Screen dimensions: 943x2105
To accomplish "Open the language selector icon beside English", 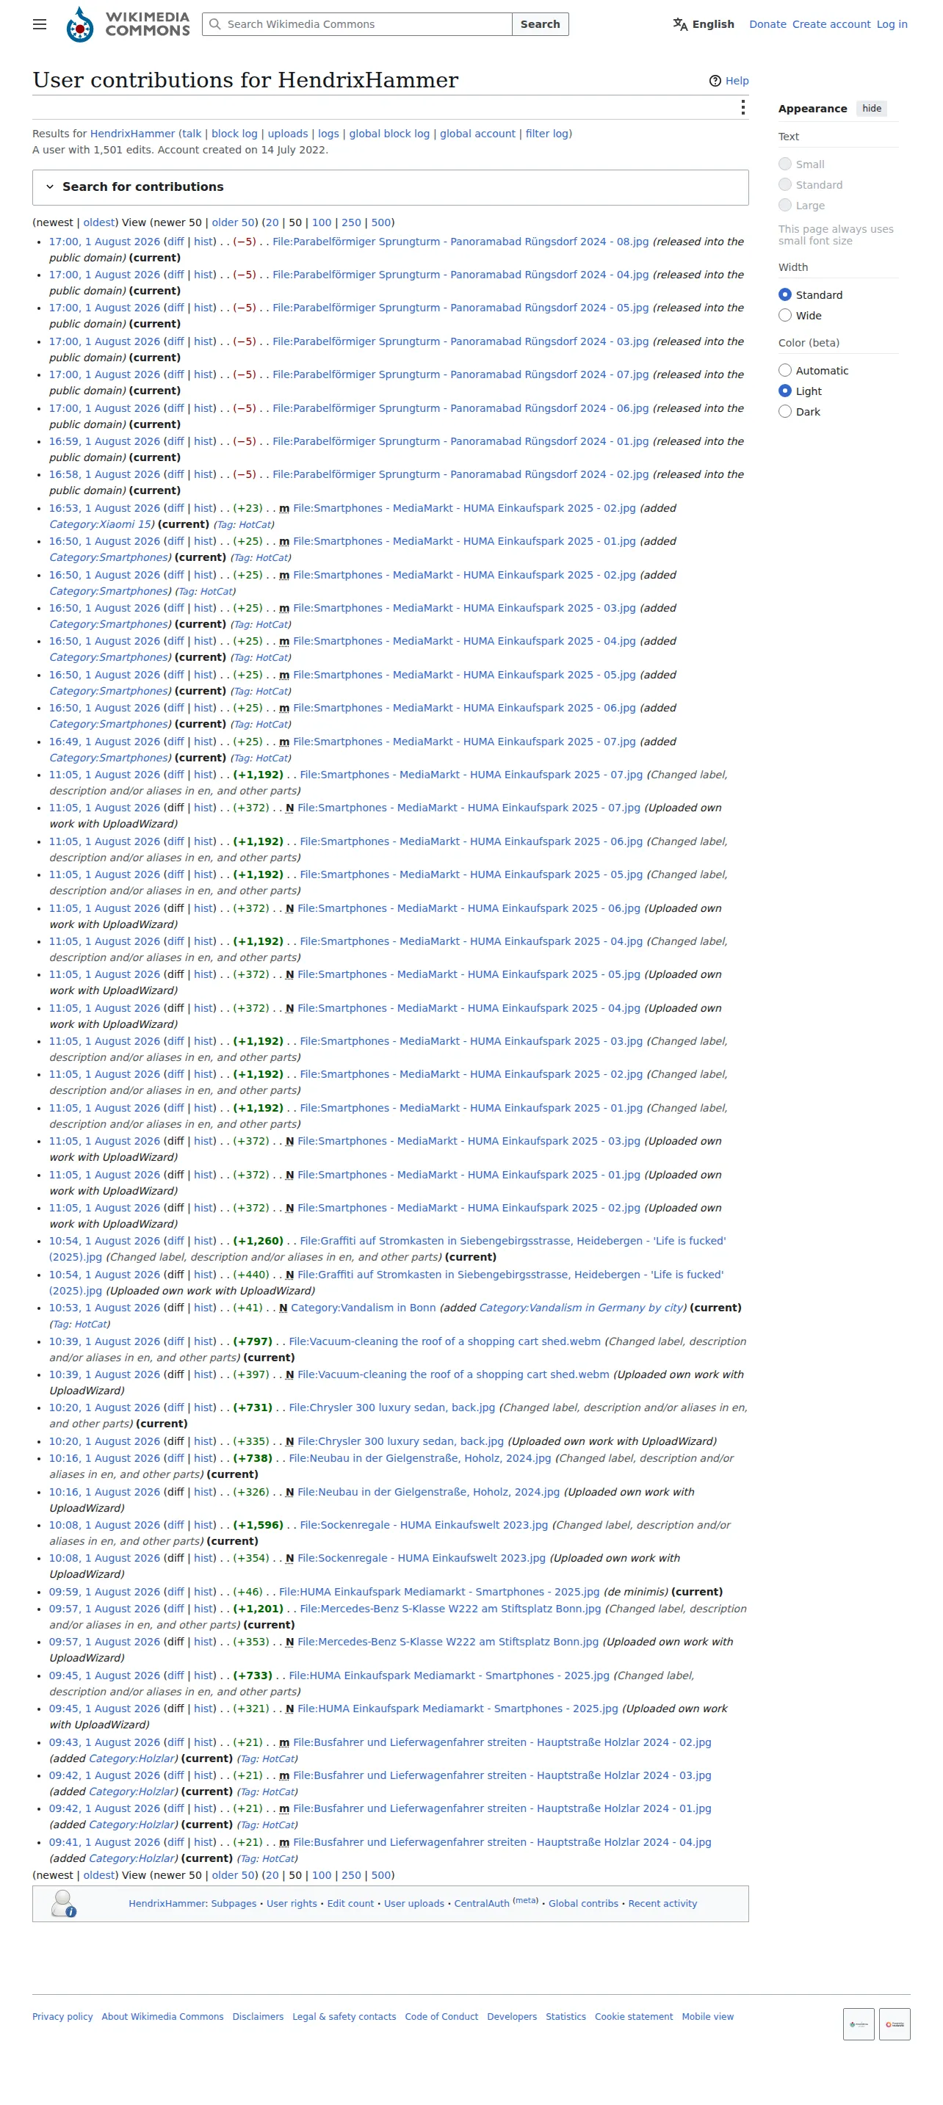I will [x=680, y=24].
